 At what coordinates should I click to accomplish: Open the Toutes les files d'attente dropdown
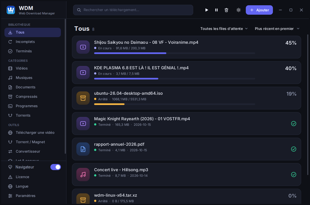pyautogui.click(x=224, y=29)
